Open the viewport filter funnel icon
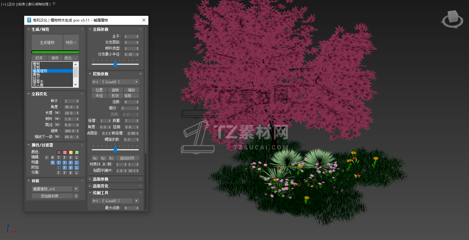This screenshot has height=240, width=469. click(54, 4)
